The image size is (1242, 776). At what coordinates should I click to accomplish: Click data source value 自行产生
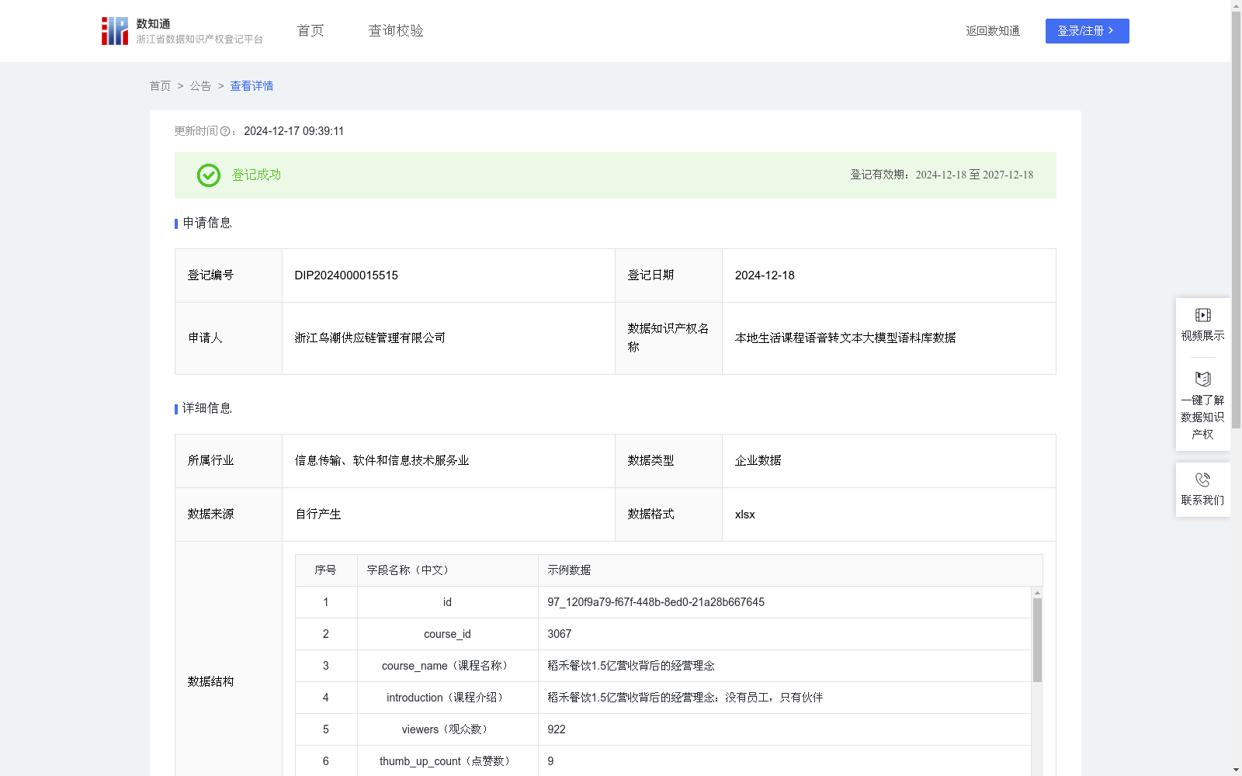[318, 514]
